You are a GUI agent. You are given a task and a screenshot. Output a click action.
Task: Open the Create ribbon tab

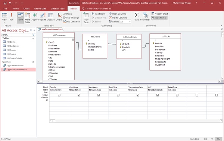click(27, 9)
